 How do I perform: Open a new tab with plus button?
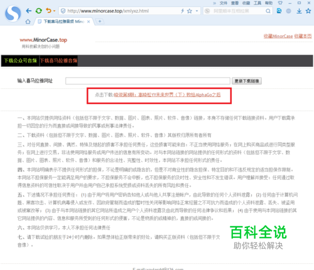click(x=100, y=21)
